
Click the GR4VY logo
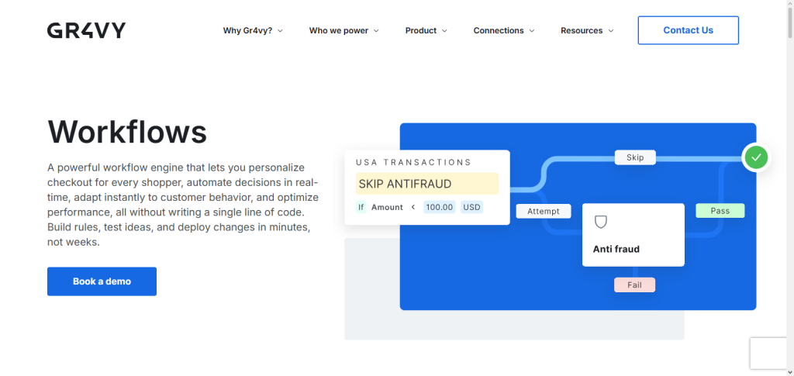coord(86,30)
